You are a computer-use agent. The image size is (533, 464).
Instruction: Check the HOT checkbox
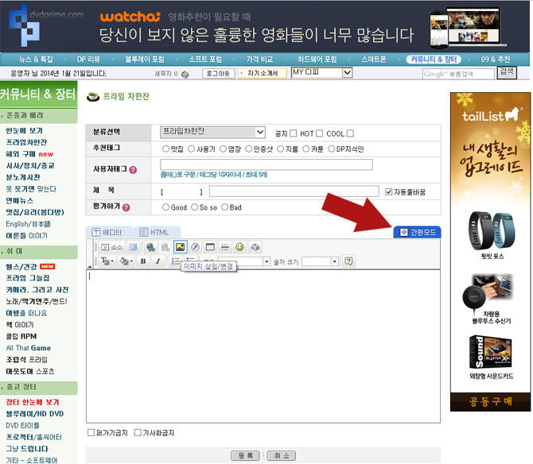319,133
